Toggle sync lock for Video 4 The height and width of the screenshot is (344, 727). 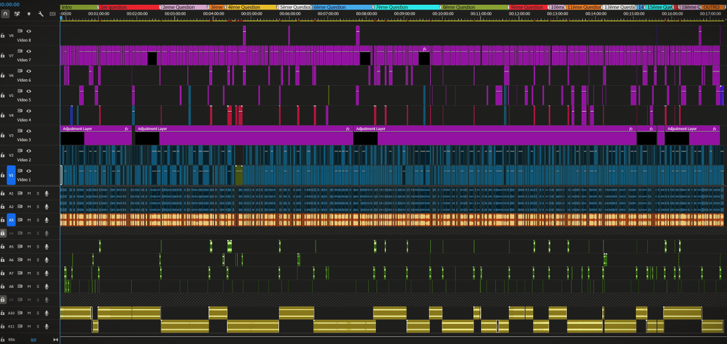click(x=20, y=110)
